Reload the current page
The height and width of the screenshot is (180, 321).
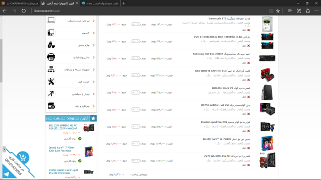pyautogui.click(x=24, y=11)
